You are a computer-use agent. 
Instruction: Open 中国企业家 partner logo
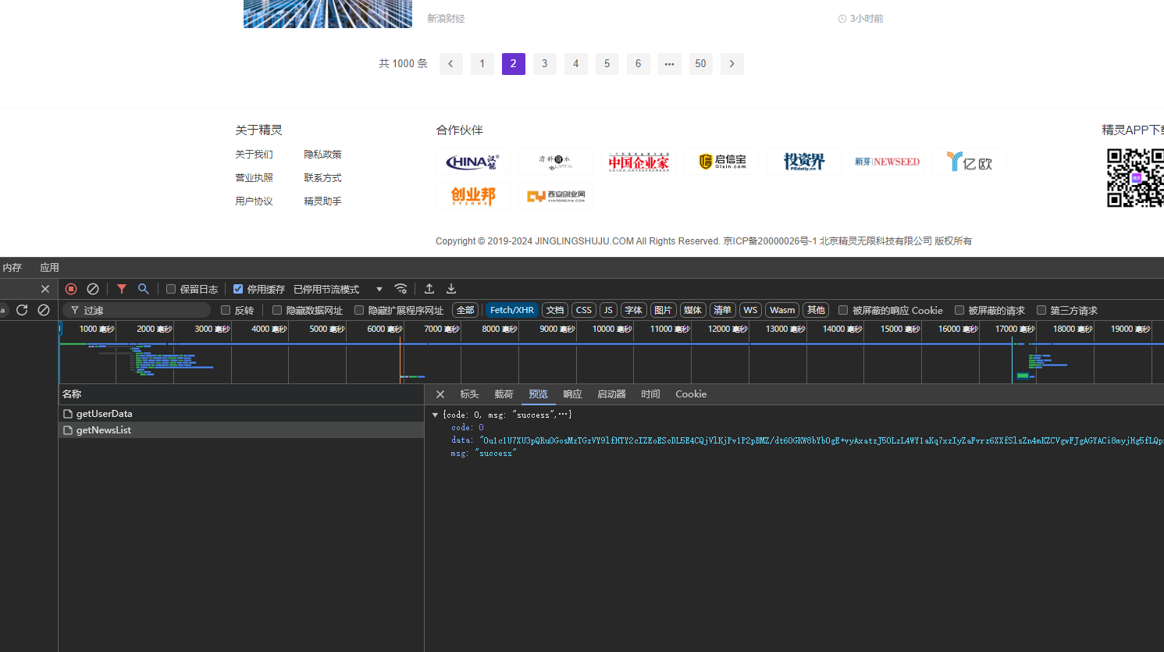tap(639, 162)
